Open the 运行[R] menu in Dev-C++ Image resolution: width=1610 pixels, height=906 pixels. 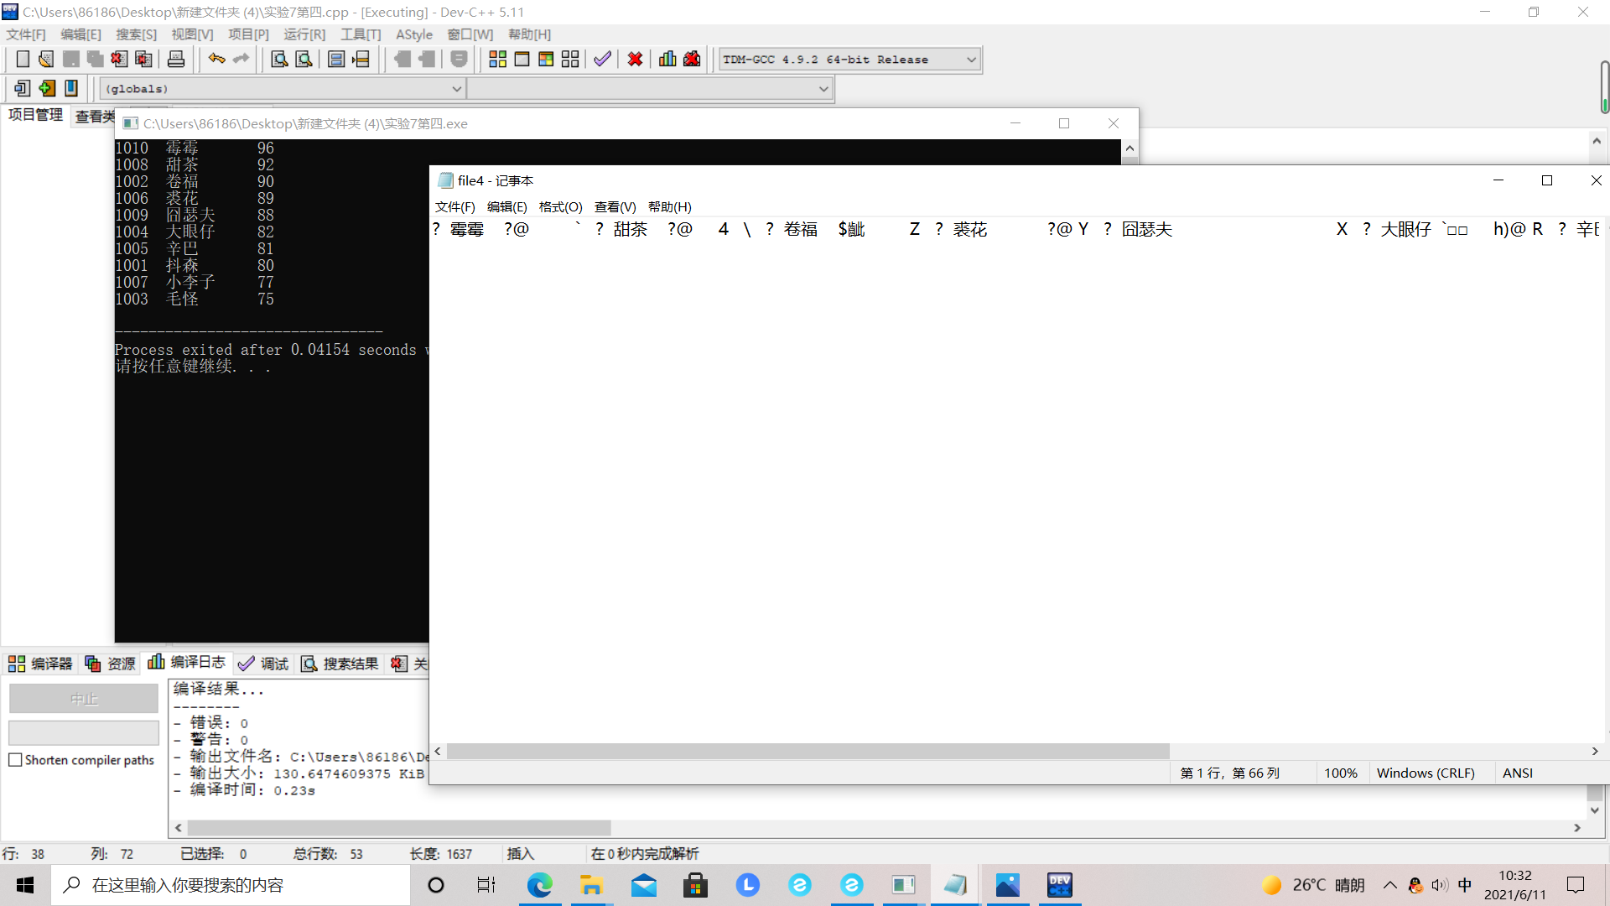(304, 34)
